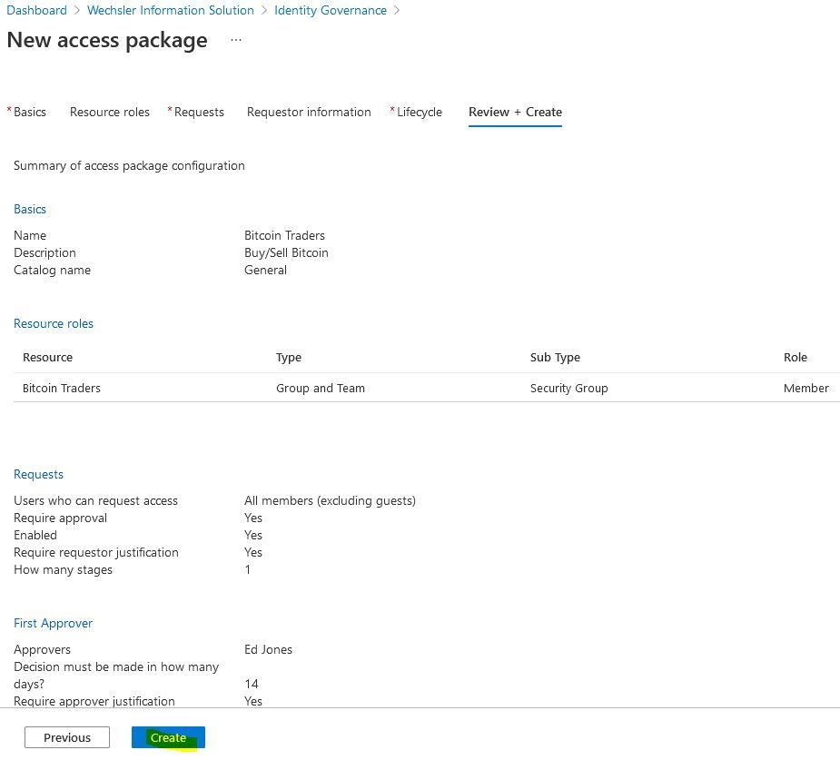
Task: Click the name value Bitcoin Traders in Basics
Action: (284, 235)
